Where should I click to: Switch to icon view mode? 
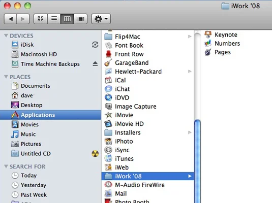[x=40, y=19]
